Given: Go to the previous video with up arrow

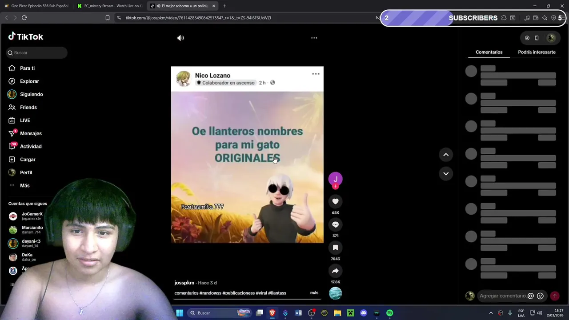Looking at the screenshot, I should (x=446, y=154).
